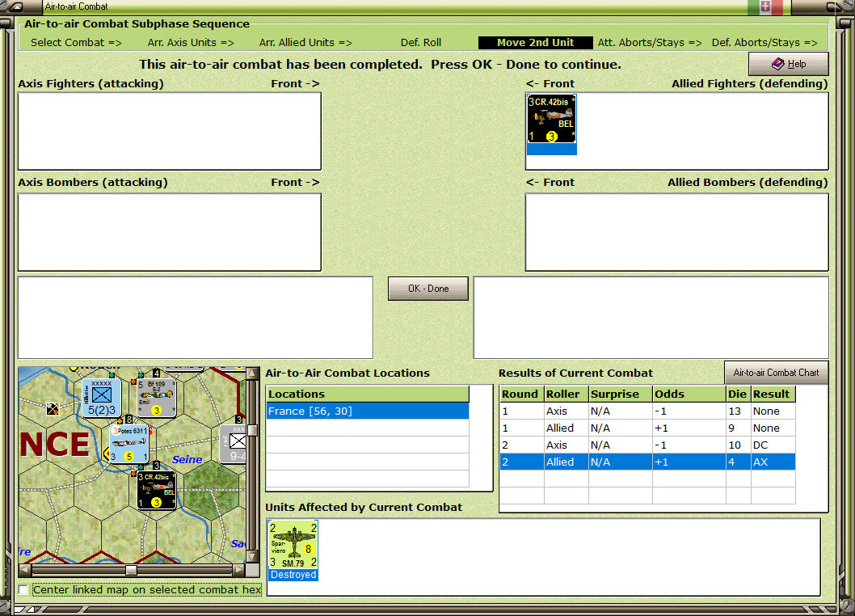Click the Odds column header
This screenshot has height=616, width=855.
tap(689, 394)
